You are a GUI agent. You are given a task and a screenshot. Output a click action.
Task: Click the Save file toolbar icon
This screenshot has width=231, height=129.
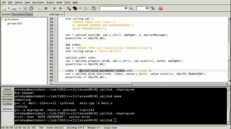pyautogui.click(x=25, y=8)
